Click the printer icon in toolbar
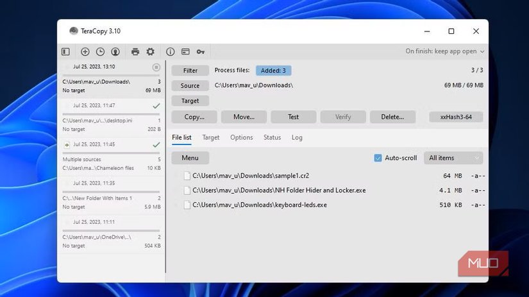 coord(135,51)
